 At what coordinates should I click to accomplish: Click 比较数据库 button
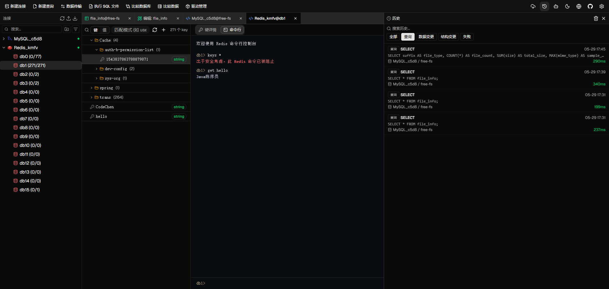[138, 6]
